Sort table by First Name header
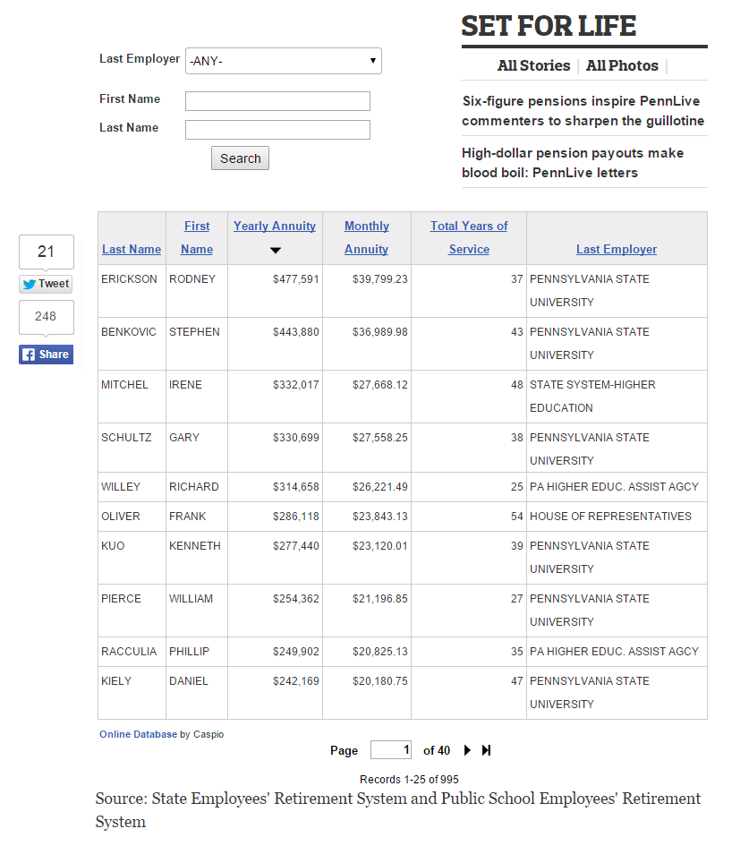The width and height of the screenshot is (740, 846). point(197,237)
